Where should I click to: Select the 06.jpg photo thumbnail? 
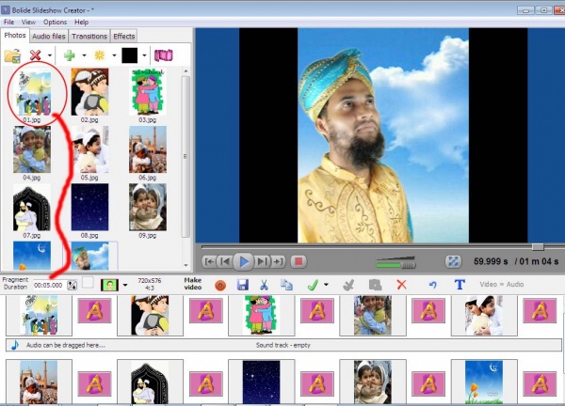pos(148,149)
